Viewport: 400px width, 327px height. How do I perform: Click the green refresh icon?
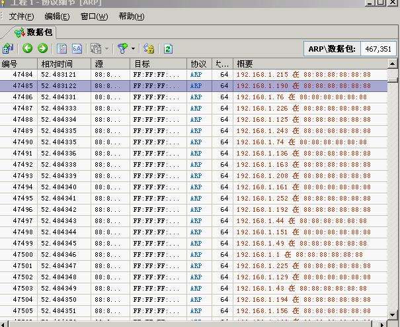(168, 48)
